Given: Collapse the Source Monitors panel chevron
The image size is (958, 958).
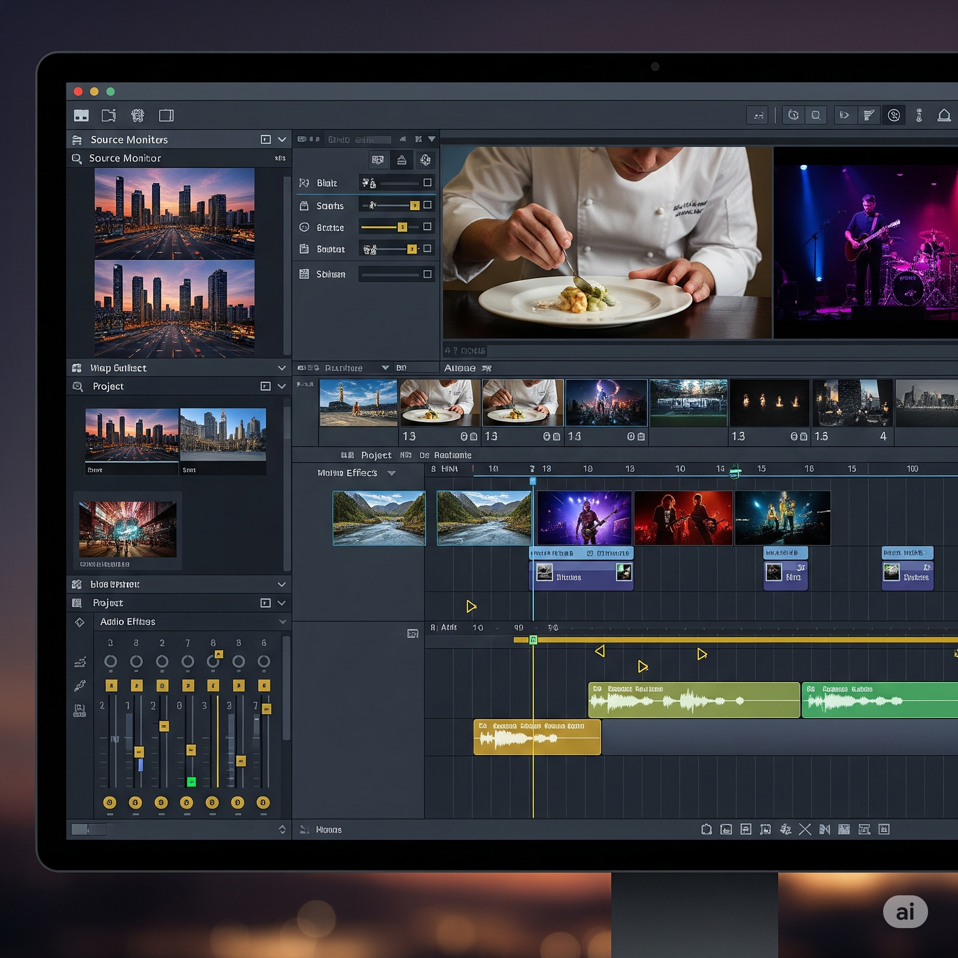Looking at the screenshot, I should click(x=282, y=140).
